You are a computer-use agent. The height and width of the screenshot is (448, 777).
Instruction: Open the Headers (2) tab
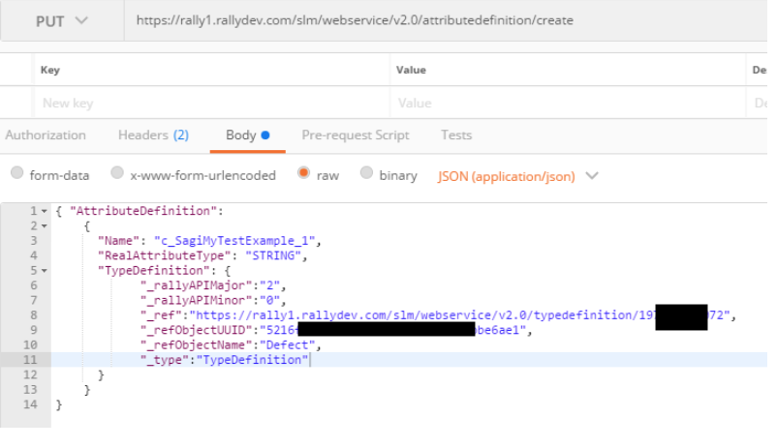[153, 135]
